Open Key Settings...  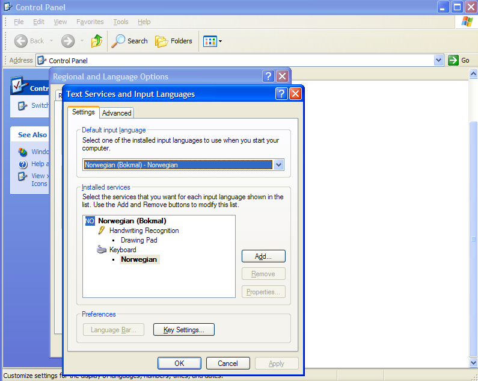(x=184, y=330)
